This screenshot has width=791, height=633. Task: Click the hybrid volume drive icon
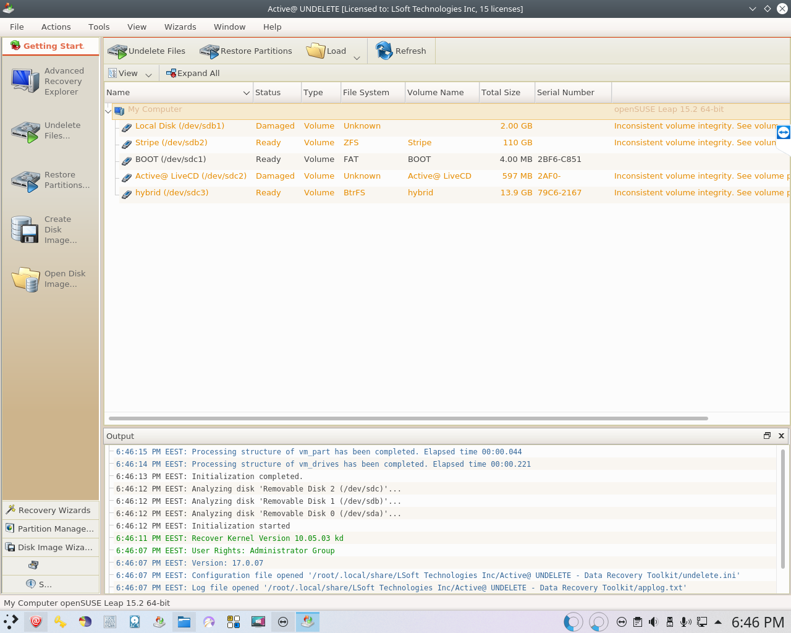point(127,193)
